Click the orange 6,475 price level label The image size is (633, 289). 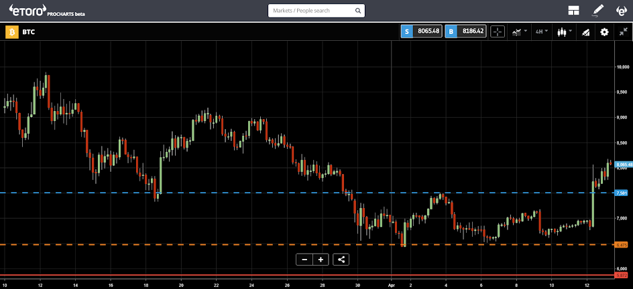(622, 245)
